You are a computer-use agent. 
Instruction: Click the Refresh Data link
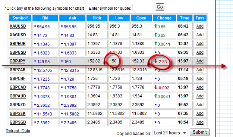tap(18, 131)
